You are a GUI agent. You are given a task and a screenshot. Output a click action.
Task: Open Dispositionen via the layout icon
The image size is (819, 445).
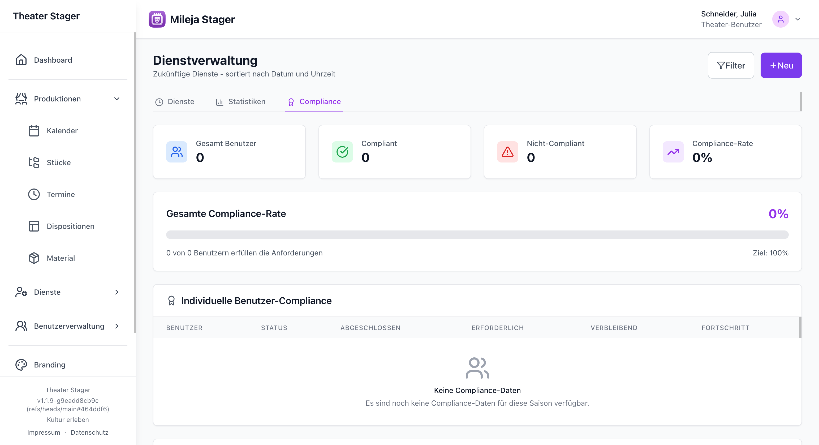click(x=34, y=226)
